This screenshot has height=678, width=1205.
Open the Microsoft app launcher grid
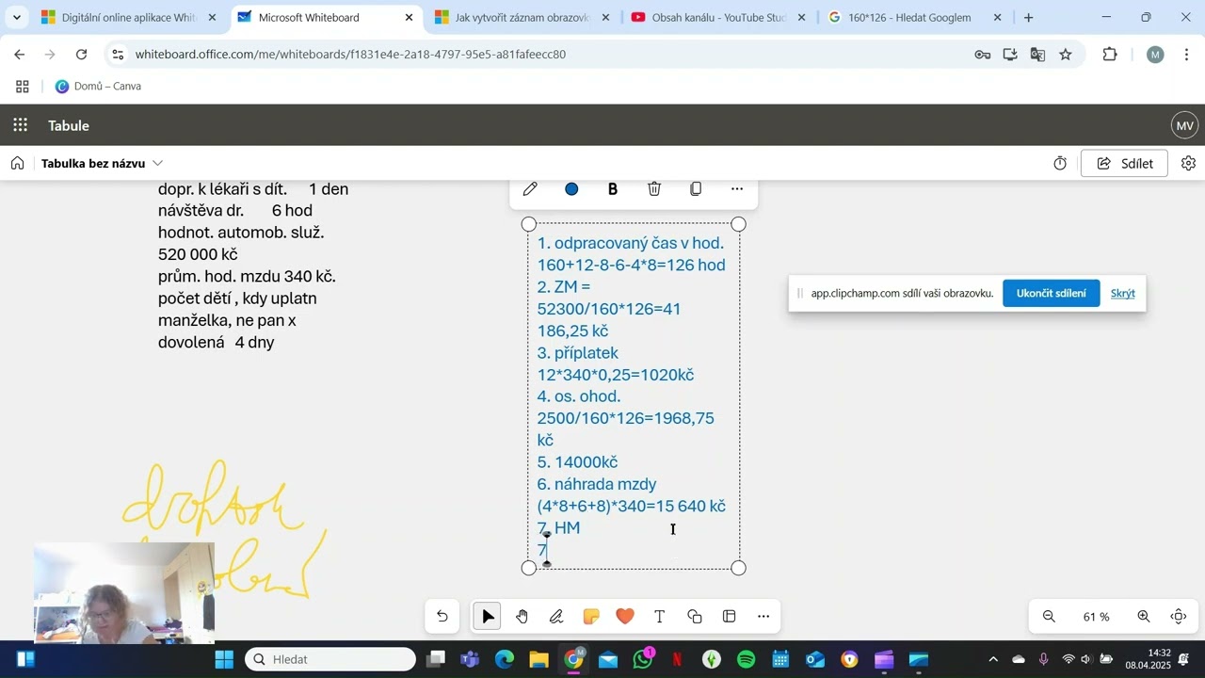(x=21, y=125)
